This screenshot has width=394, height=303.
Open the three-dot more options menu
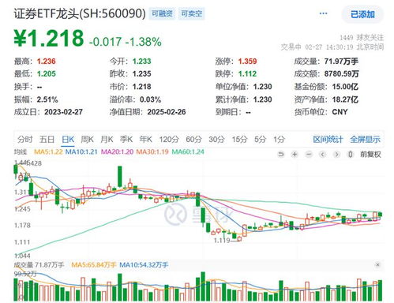coord(323,13)
